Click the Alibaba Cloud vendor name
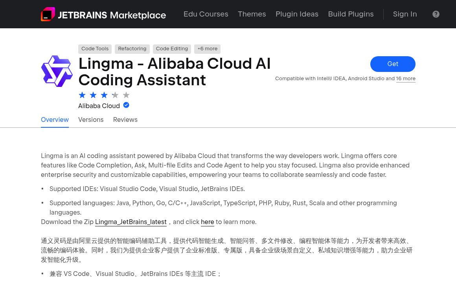Viewport: 456px width, 283px height. click(x=99, y=106)
